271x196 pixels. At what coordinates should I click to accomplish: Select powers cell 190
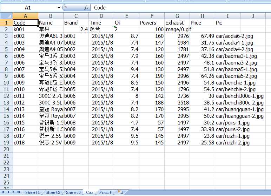click(152, 76)
